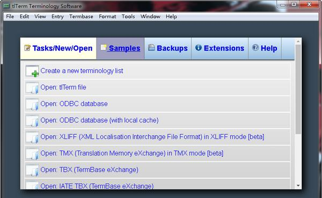This screenshot has height=198, width=322.
Task: Click the icon beside Open: TBX (TermBase eXchange)
Action: 32,170
